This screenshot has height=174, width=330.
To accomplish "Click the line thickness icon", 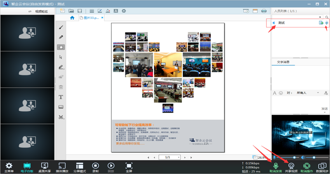I will [x=92, y=11].
